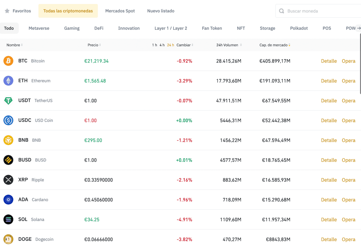Switch to Nuevo listado tab

pos(161,11)
